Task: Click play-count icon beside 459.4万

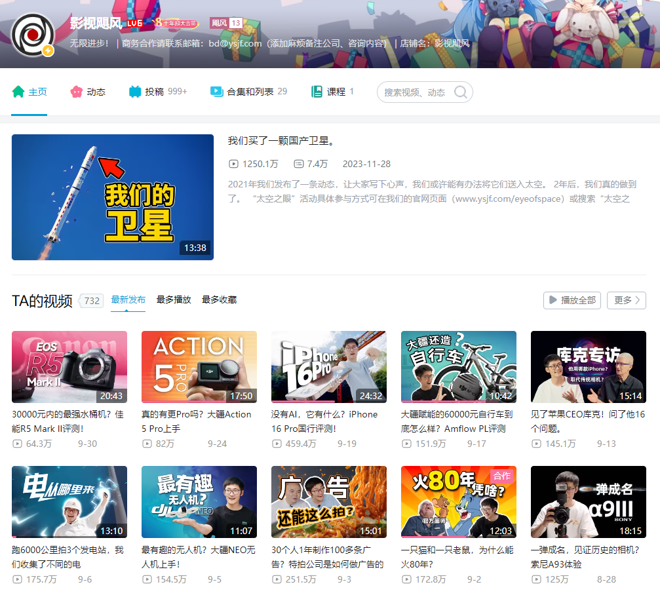Action: pos(277,444)
